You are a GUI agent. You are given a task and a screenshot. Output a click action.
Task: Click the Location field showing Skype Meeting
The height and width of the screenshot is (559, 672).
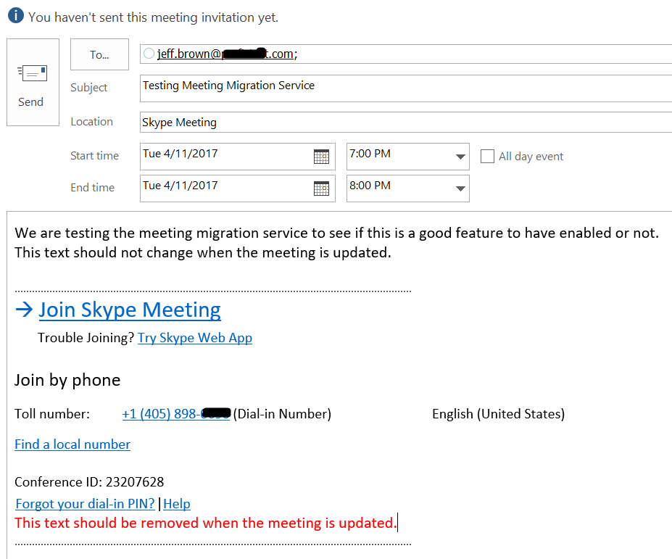405,123
